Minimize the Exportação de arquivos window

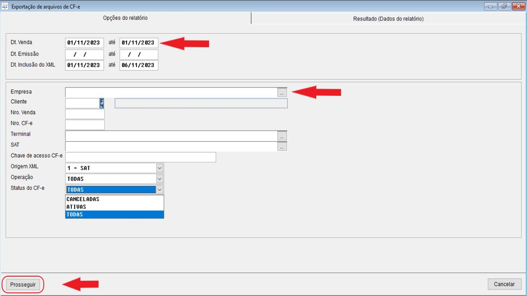(x=491, y=7)
